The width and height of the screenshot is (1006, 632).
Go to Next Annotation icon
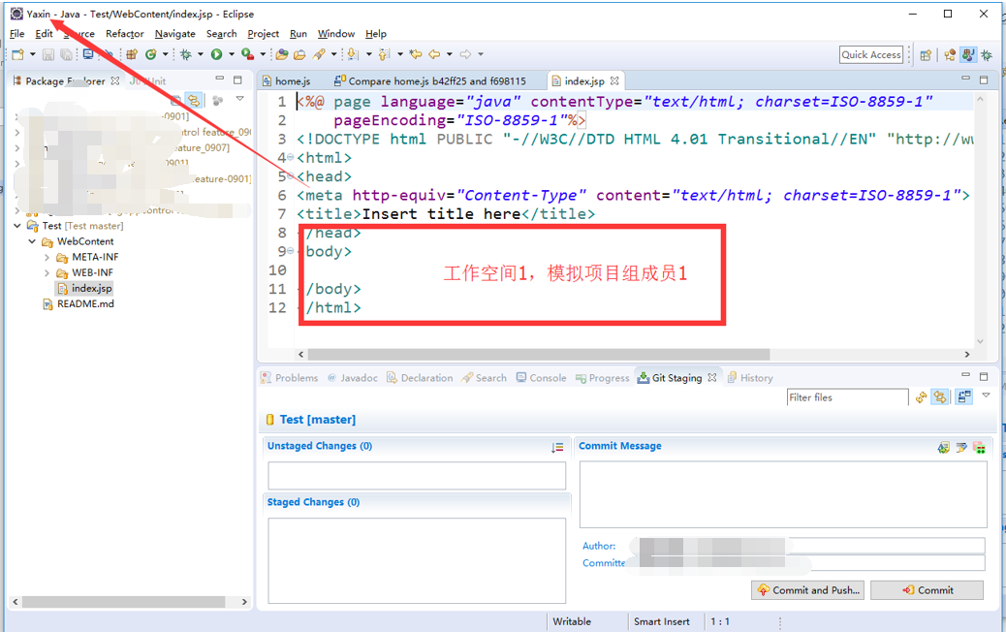coord(354,54)
